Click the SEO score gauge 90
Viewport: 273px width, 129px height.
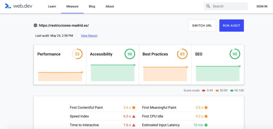click(x=235, y=54)
